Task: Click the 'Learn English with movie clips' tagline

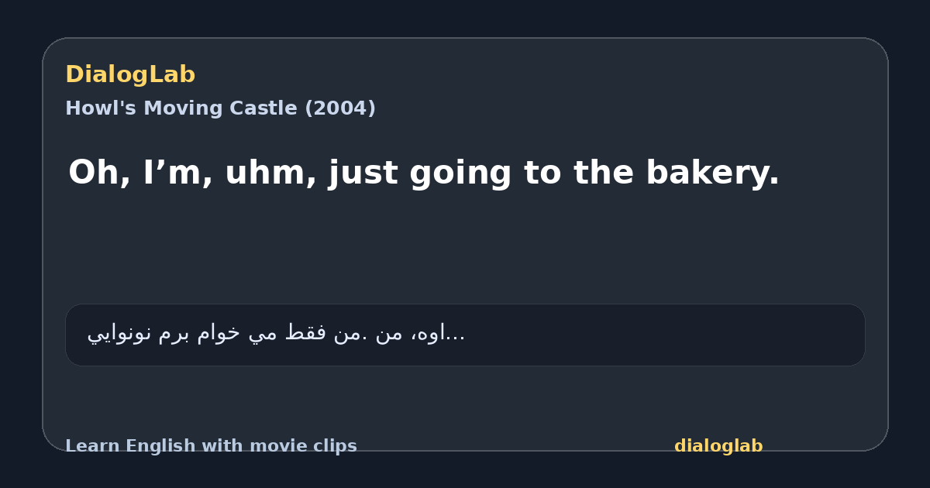Action: pos(211,446)
